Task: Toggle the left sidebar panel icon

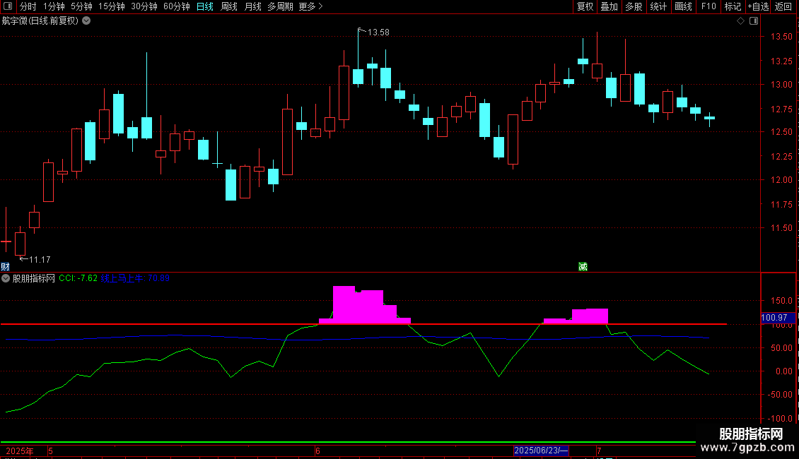Action: coord(8,6)
